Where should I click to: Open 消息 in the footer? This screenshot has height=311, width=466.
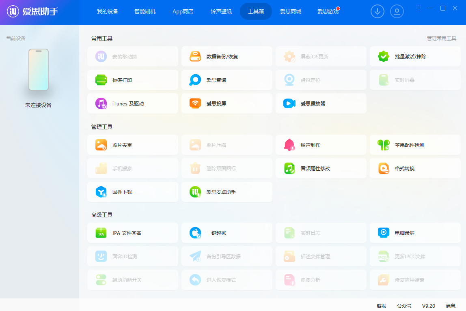[451, 306]
